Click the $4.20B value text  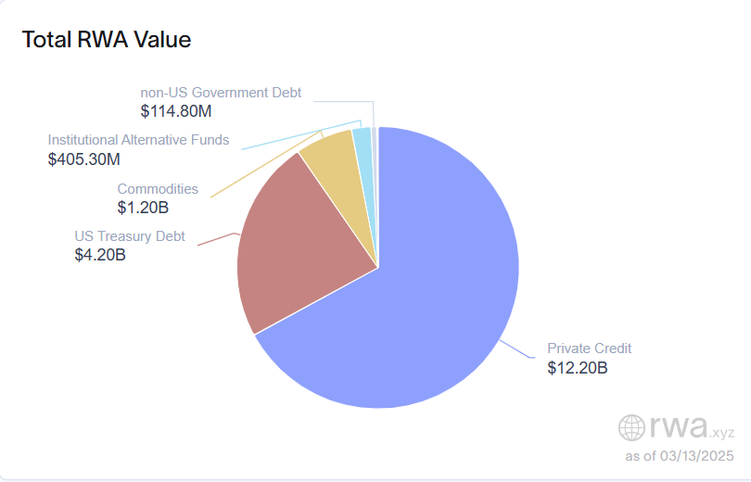[100, 255]
